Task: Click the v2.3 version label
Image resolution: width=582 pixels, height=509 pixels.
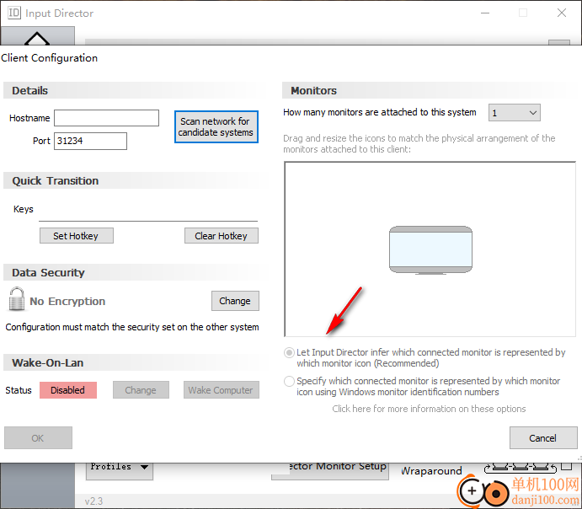Action: pos(93,501)
